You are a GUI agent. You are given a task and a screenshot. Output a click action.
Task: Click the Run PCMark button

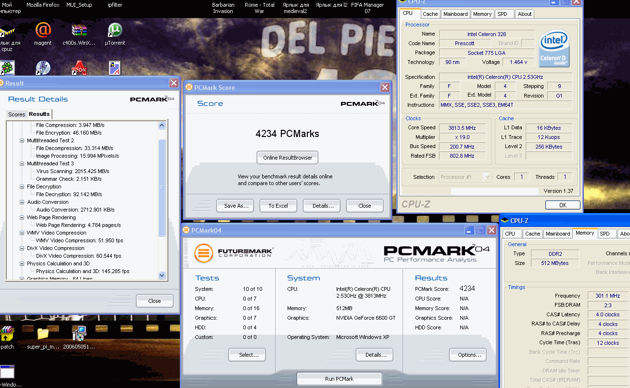[339, 379]
